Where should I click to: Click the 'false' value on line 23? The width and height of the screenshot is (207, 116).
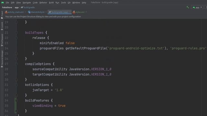[70, 43]
